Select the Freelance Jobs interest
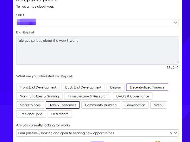 (31, 114)
